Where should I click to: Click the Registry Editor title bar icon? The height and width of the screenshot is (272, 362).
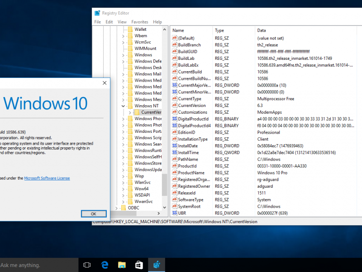97,13
